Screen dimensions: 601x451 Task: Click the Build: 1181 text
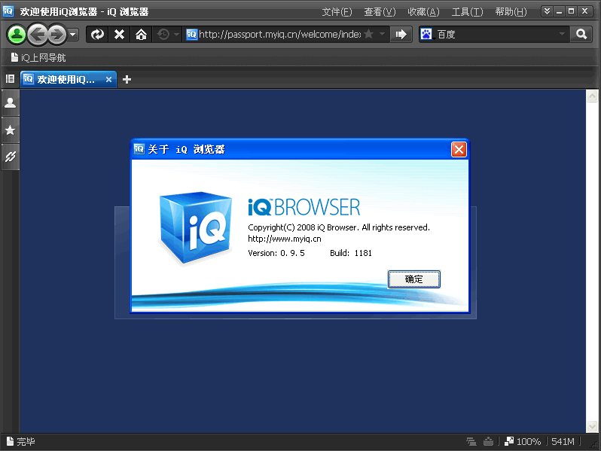(x=351, y=253)
